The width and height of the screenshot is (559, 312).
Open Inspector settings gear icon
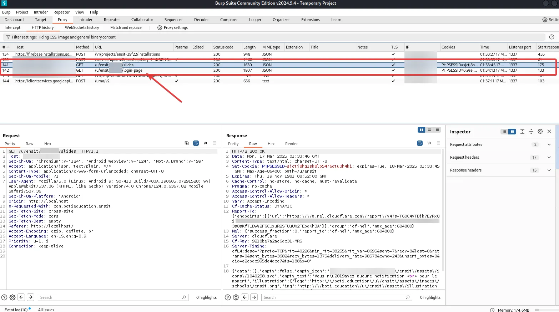pos(540,132)
